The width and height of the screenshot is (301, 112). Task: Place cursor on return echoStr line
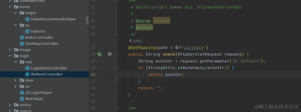pyautogui.click(x=166, y=75)
